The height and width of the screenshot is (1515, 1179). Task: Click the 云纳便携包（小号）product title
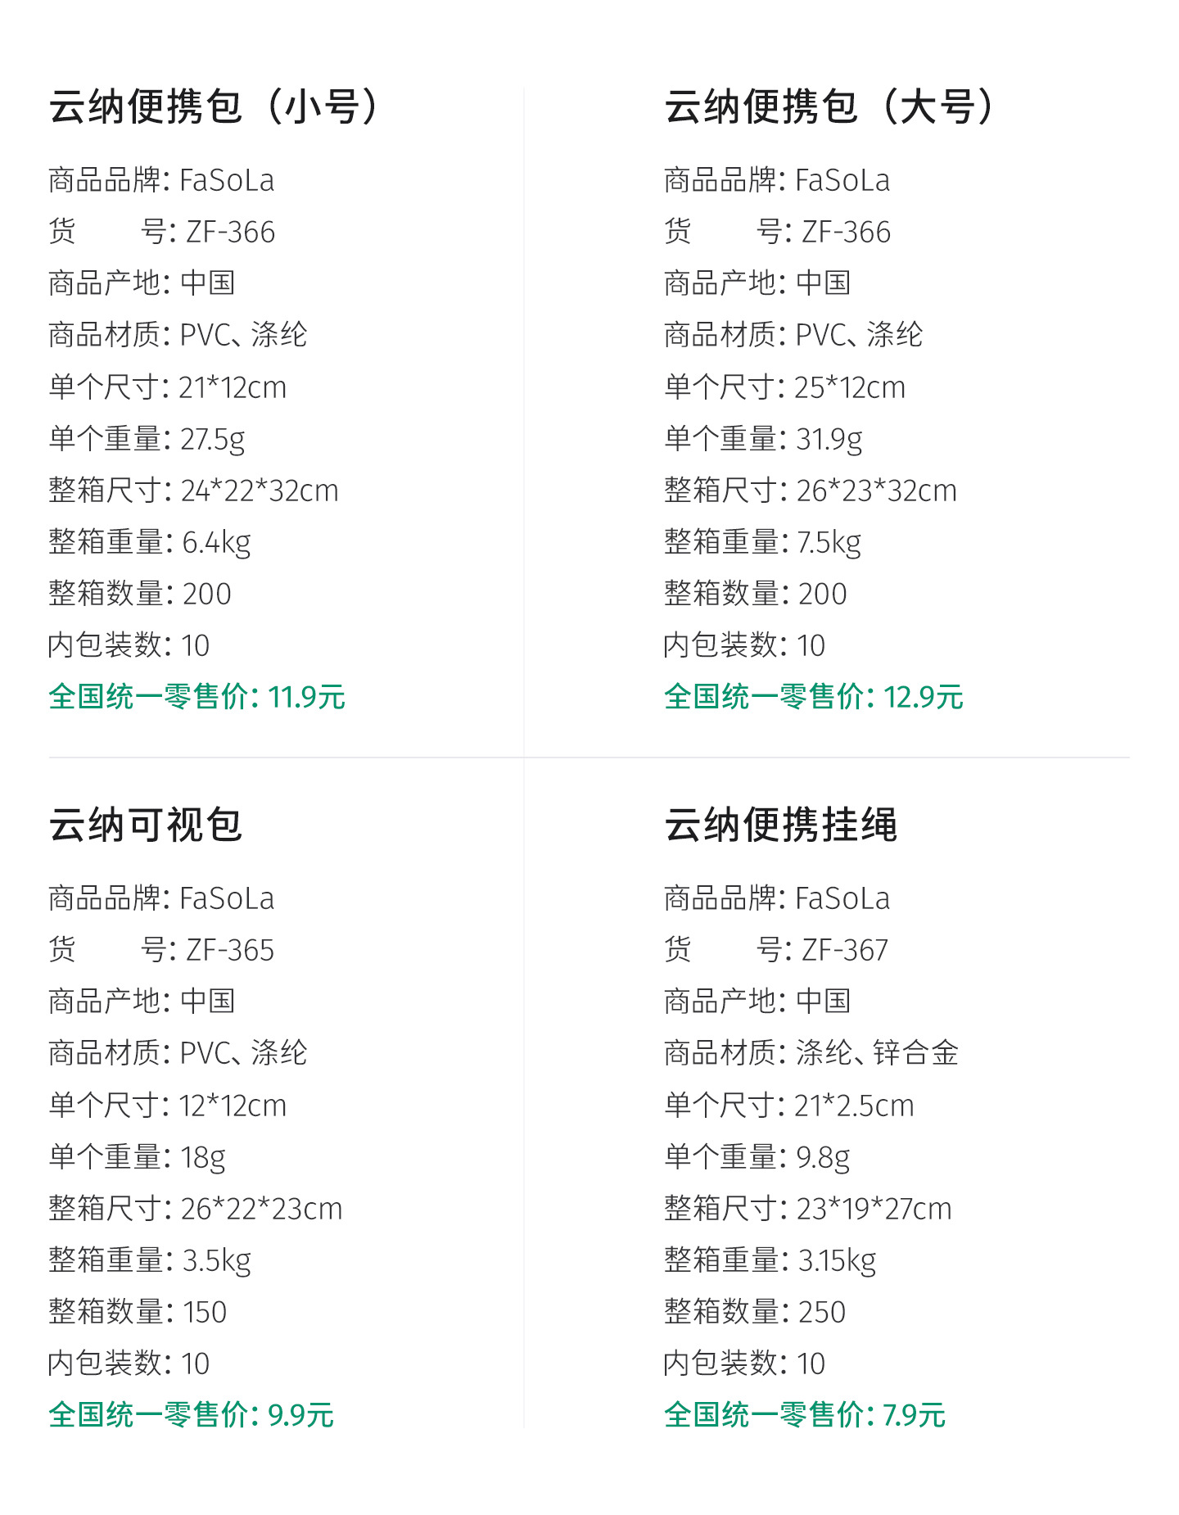pyautogui.click(x=213, y=107)
